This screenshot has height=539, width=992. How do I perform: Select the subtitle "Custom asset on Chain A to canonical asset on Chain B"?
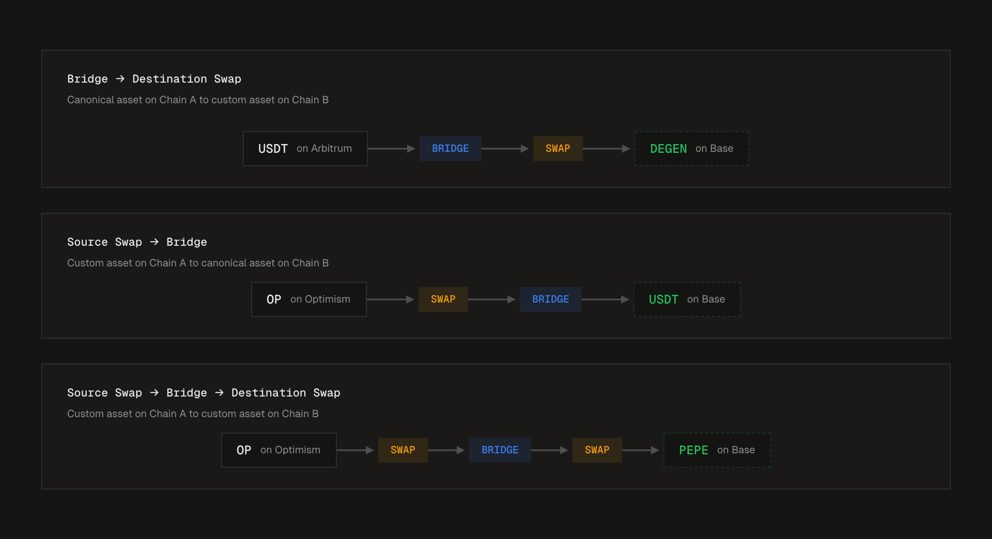click(198, 263)
